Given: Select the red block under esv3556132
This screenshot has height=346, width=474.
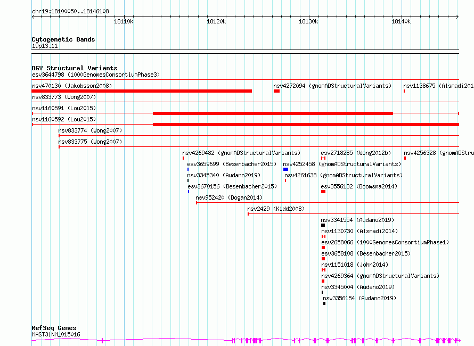Looking at the screenshot, I should (x=323, y=192).
